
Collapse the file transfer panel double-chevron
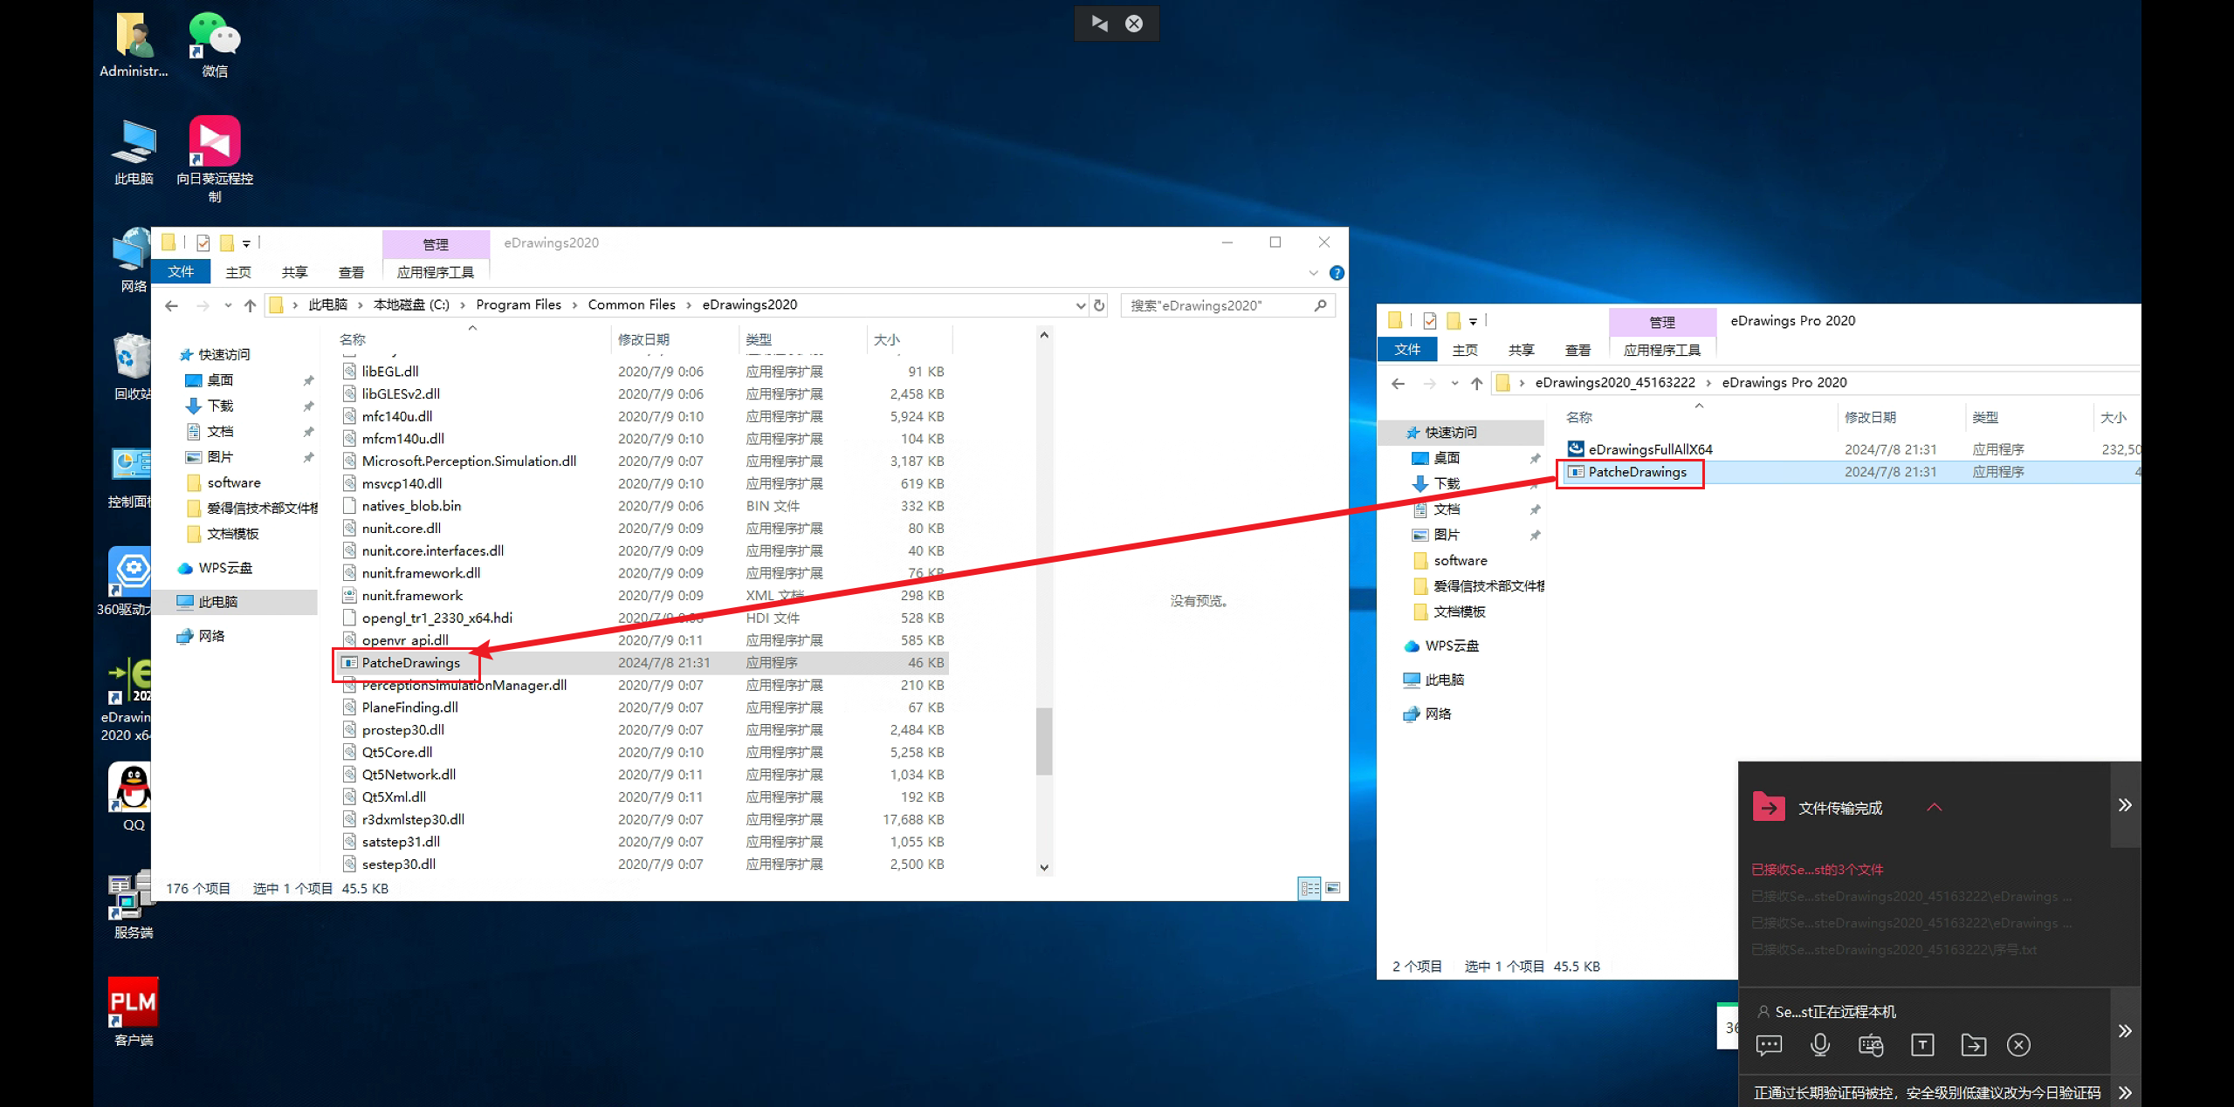[x=2125, y=804]
